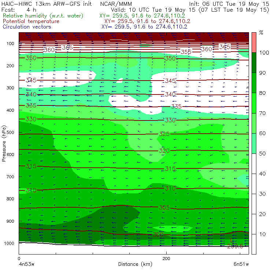
Task: Click the pressure axis '300' tick label
Action: point(10,88)
